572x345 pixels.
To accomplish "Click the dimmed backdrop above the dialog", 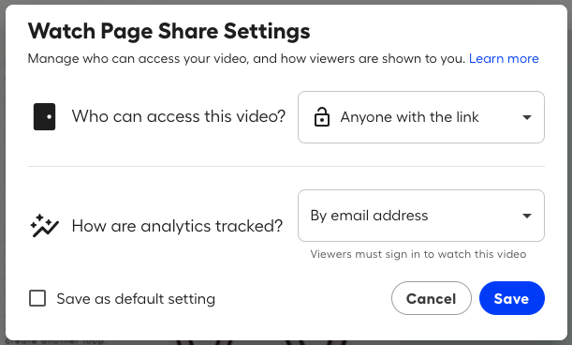I will (x=286, y=2).
